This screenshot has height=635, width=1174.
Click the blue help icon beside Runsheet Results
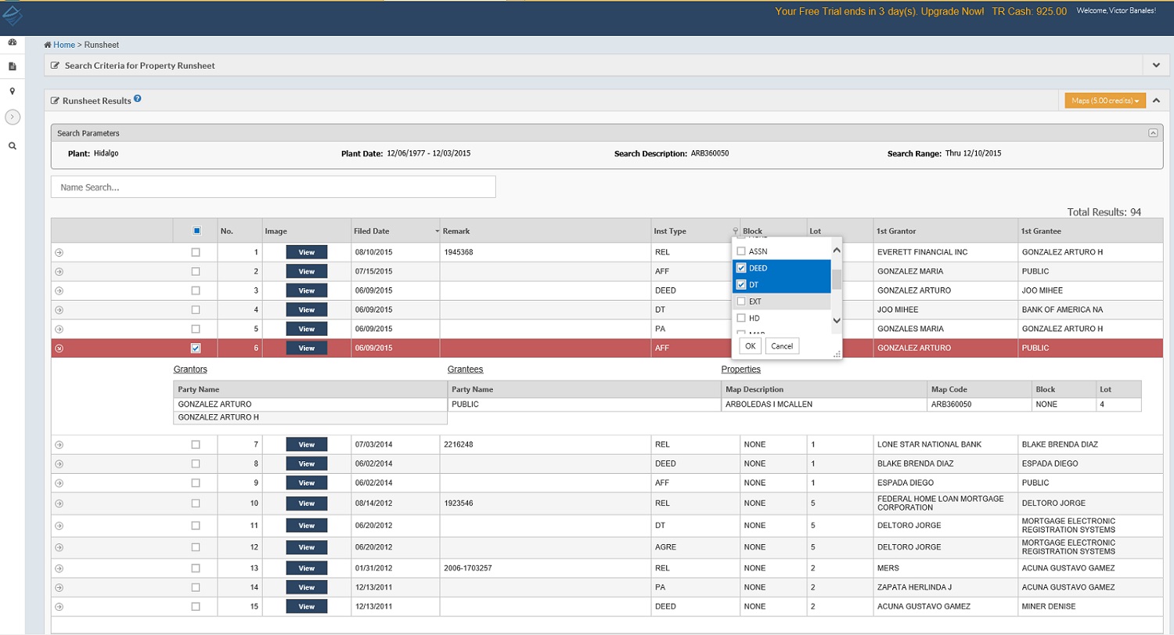(x=138, y=99)
